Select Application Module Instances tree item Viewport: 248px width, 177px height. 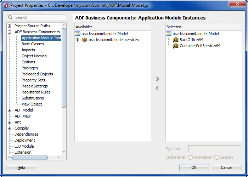coord(41,38)
